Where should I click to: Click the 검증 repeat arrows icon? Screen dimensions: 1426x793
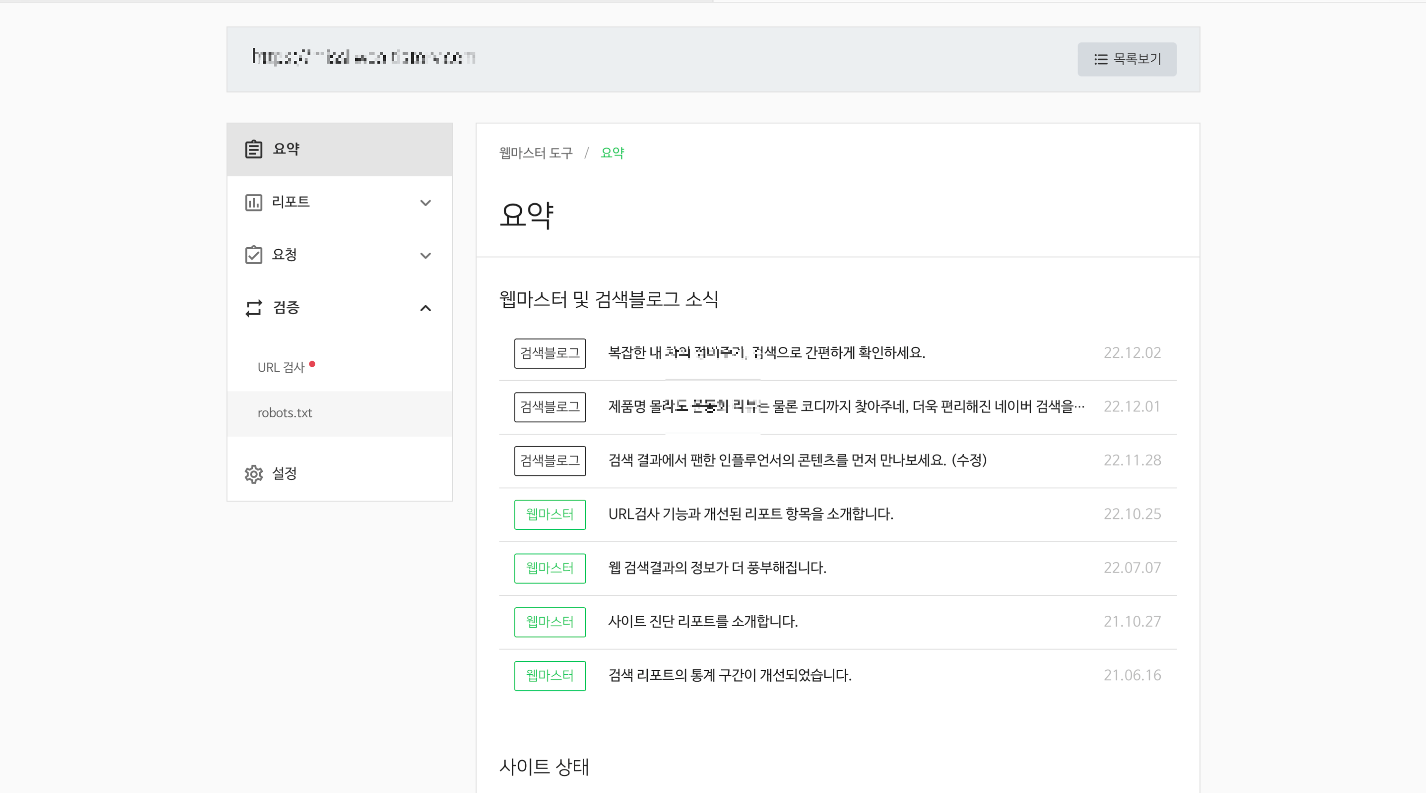[253, 308]
